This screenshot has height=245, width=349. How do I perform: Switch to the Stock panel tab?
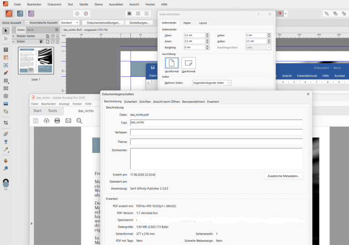30,30
